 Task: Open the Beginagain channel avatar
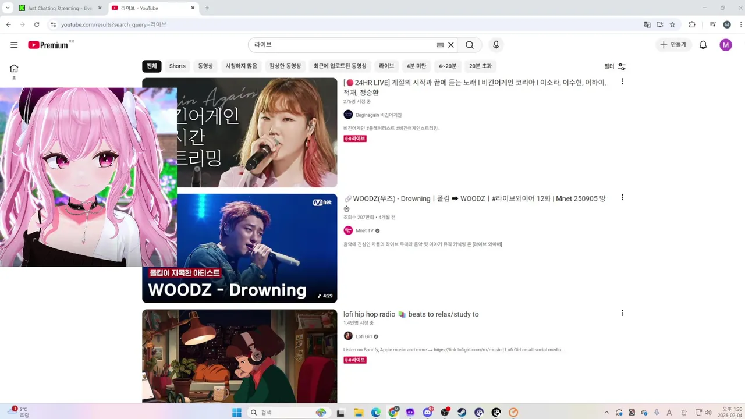[x=348, y=115]
